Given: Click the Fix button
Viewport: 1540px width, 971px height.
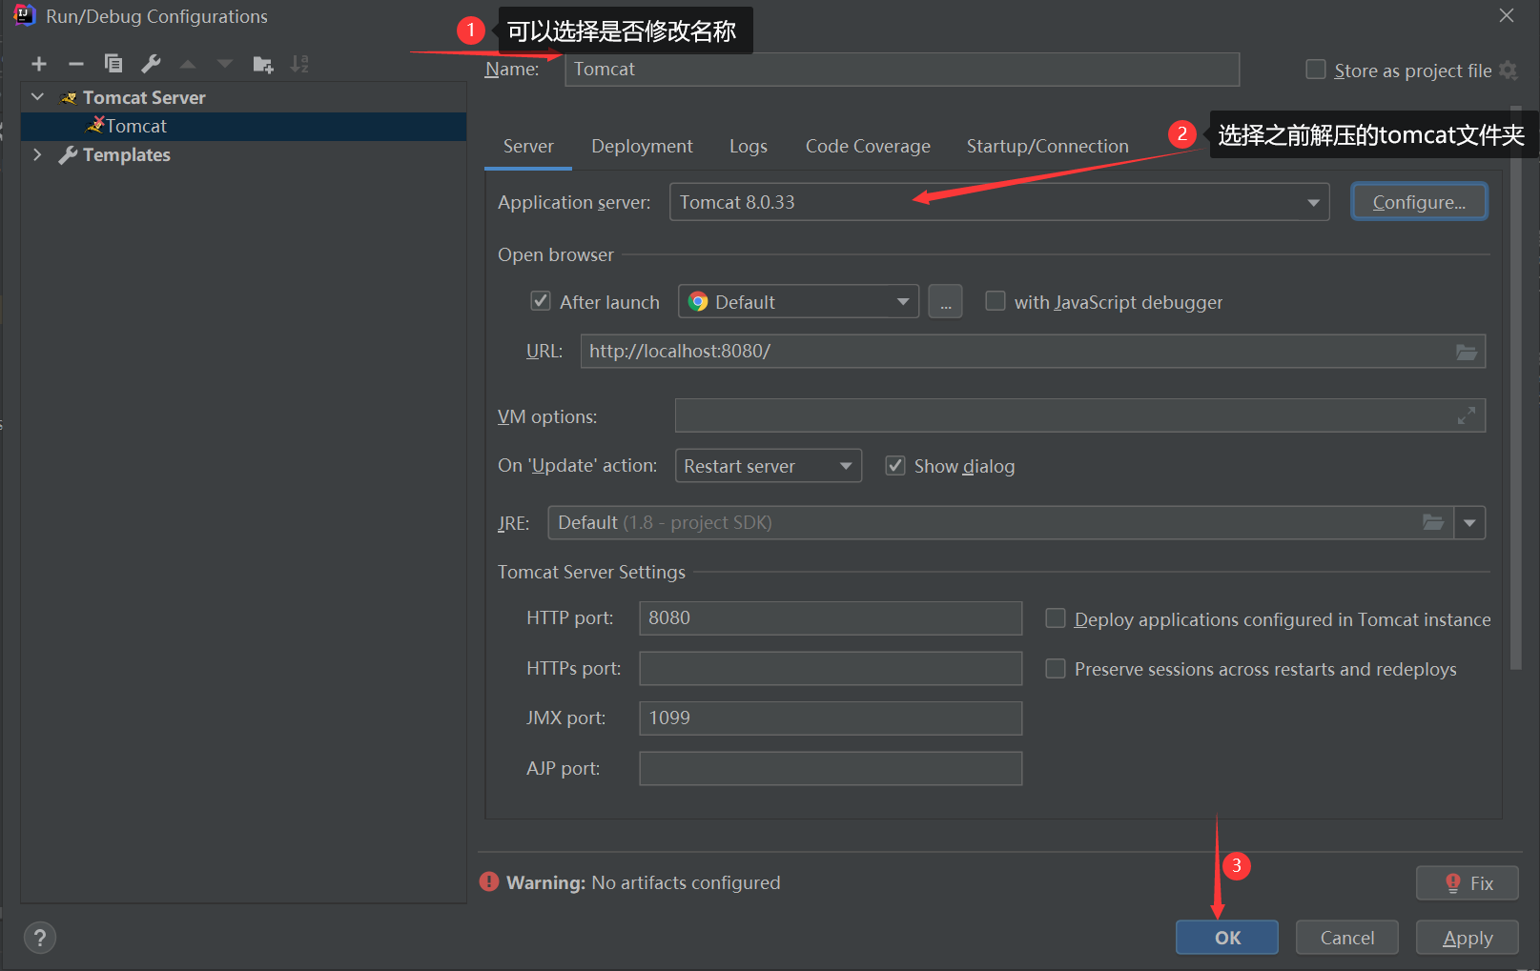Looking at the screenshot, I should pyautogui.click(x=1468, y=883).
